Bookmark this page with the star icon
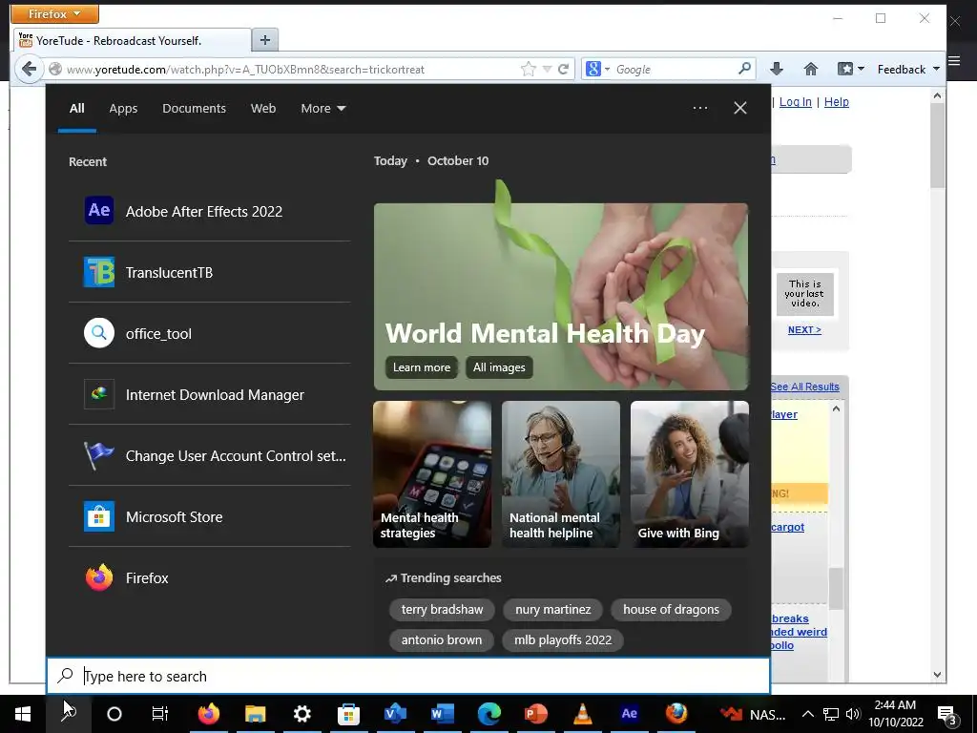Image resolution: width=977 pixels, height=733 pixels. tap(529, 69)
